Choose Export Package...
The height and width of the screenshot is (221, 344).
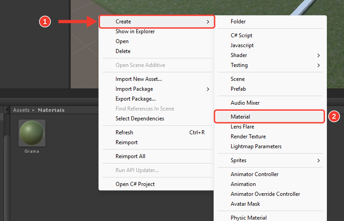[156, 99]
